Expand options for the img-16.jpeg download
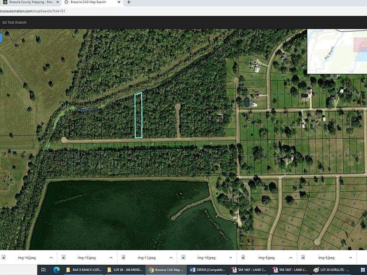The width and height of the screenshot is (367, 275). click(x=51, y=257)
